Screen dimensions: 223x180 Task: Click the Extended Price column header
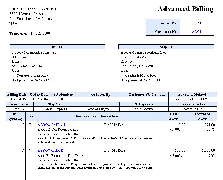202,116
